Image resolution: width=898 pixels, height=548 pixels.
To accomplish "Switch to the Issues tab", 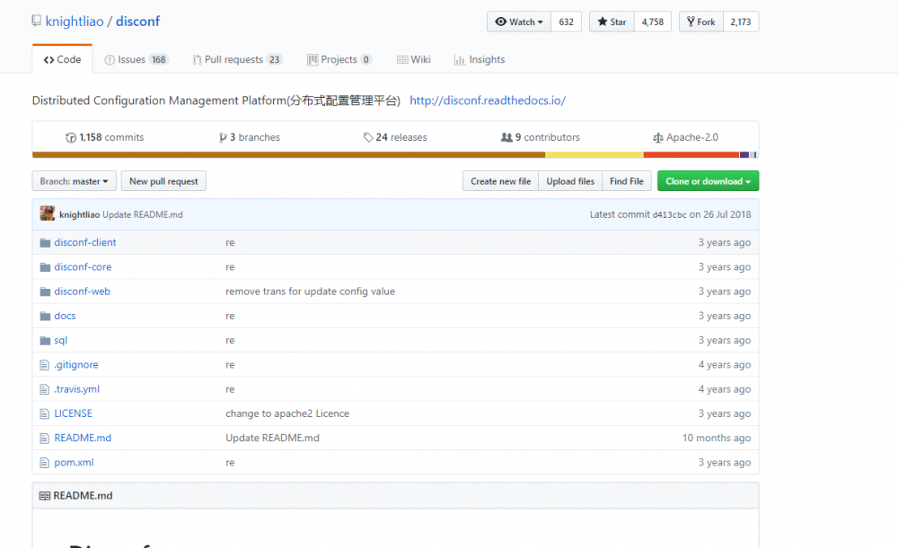I will [136, 59].
